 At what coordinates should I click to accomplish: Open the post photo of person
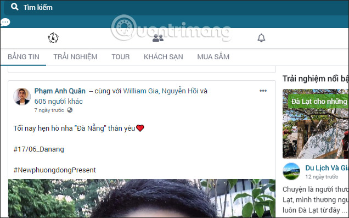click(142, 198)
